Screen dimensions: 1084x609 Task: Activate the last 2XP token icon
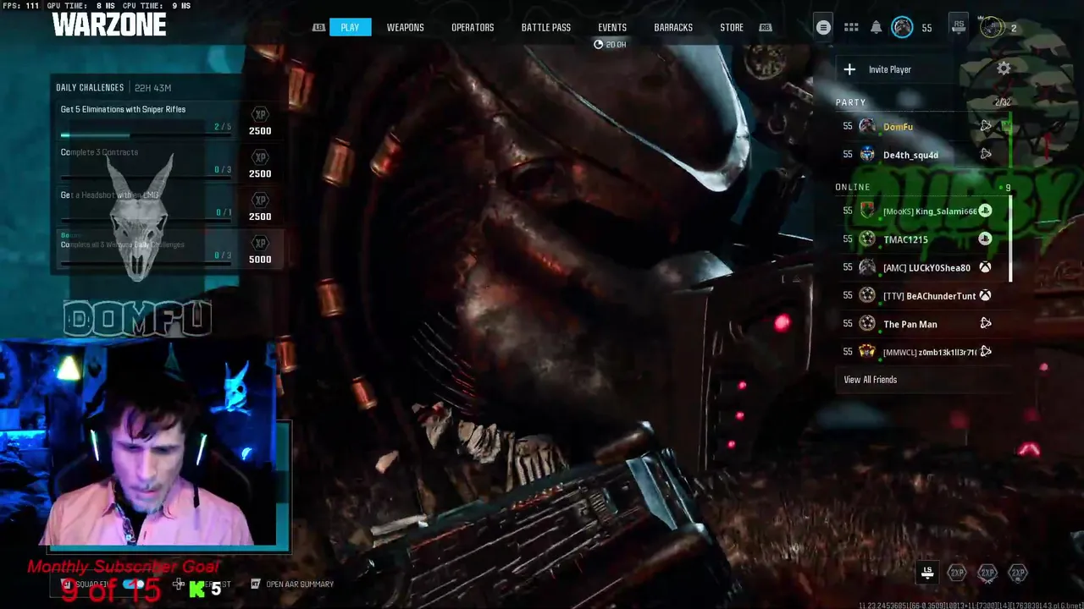pyautogui.click(x=1018, y=573)
